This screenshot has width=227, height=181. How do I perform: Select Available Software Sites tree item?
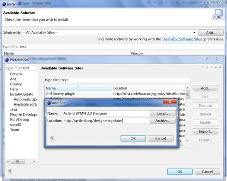click(25, 104)
